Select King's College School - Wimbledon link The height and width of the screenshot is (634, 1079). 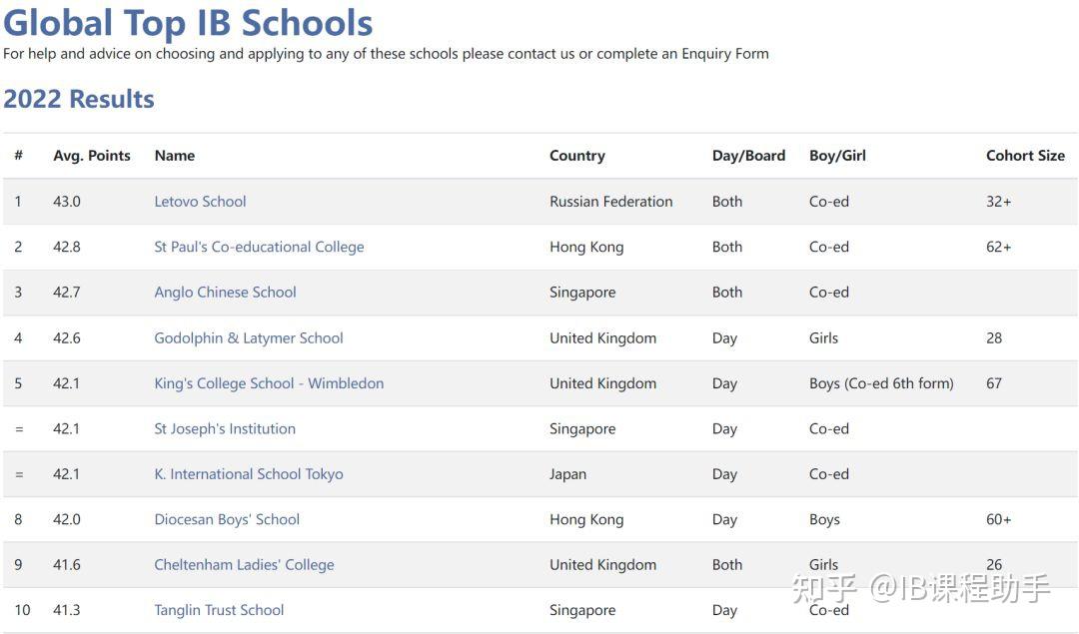(269, 383)
